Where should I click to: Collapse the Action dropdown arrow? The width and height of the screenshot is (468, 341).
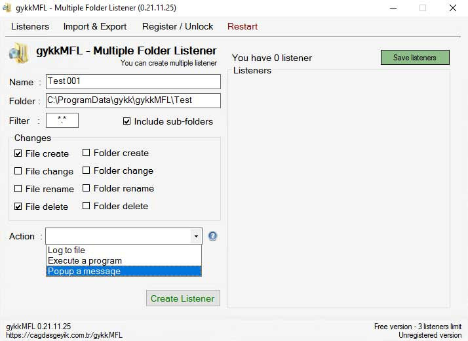pos(195,236)
